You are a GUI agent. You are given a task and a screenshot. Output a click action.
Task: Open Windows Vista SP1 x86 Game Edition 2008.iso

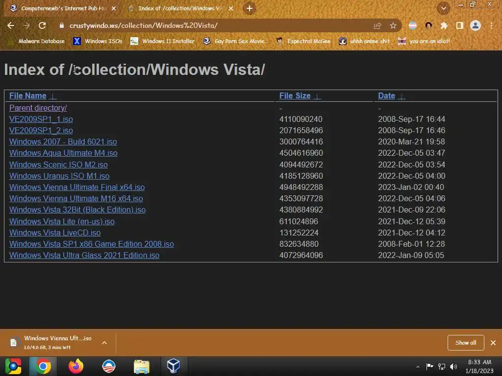tap(92, 244)
